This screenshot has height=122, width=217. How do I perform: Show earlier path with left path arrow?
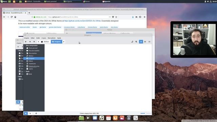coord(38,42)
